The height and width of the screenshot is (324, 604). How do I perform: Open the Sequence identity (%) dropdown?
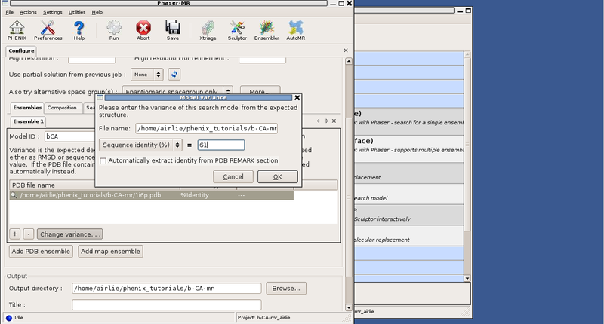pyautogui.click(x=140, y=145)
